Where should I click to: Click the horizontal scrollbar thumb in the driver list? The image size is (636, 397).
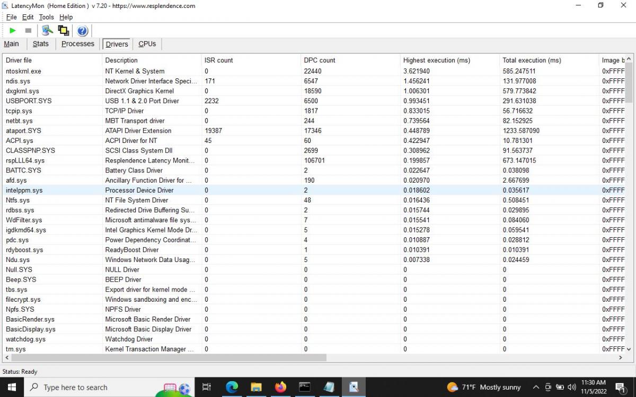(169, 358)
